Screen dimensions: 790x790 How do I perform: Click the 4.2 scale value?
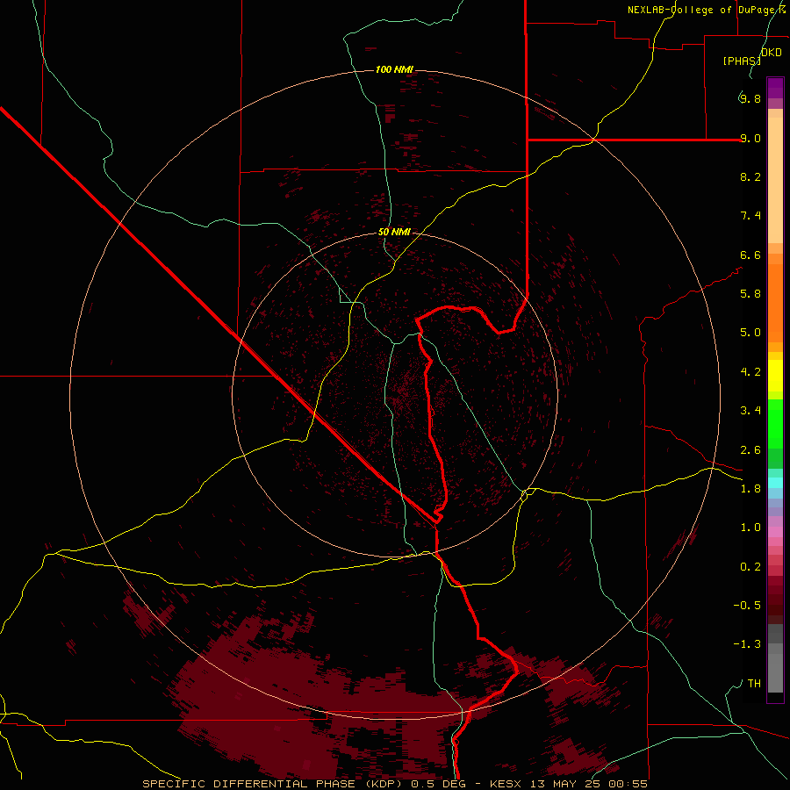(750, 372)
